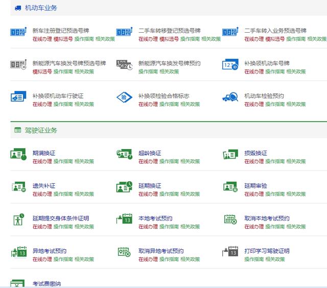Screen dimensions: 327x288
Task: Click the 新车注册登记预选号牌 plate icon
Action: tap(18, 32)
